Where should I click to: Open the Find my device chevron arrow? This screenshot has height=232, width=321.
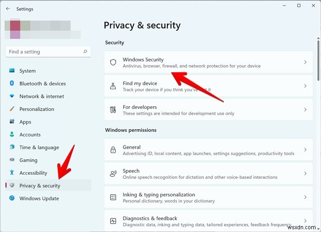click(305, 86)
